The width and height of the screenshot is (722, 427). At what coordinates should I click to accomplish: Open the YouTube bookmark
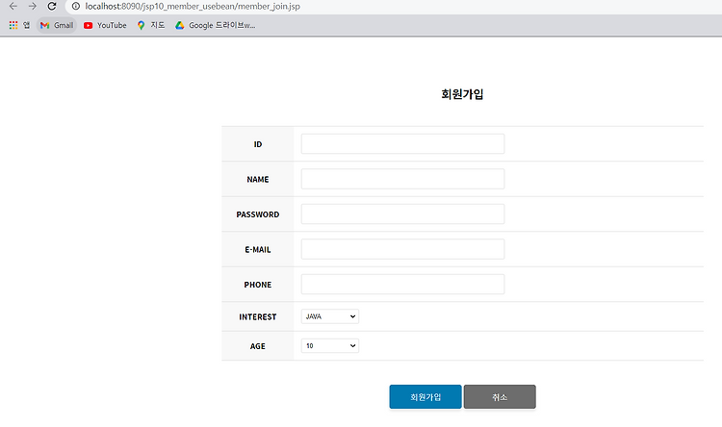pos(105,25)
